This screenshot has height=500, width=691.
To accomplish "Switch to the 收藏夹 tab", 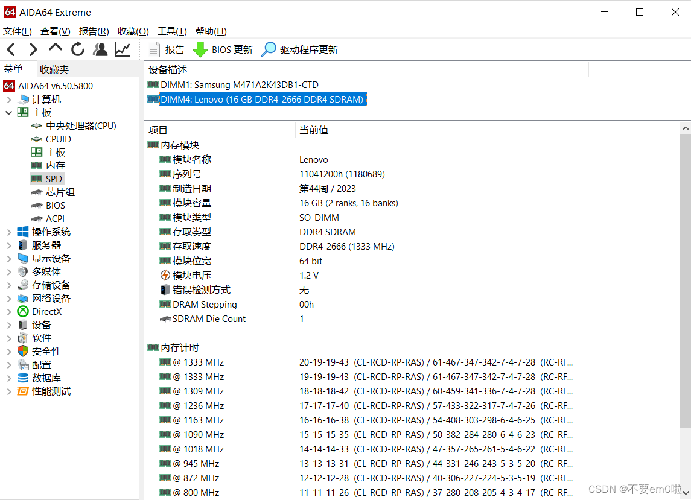I will click(54, 69).
